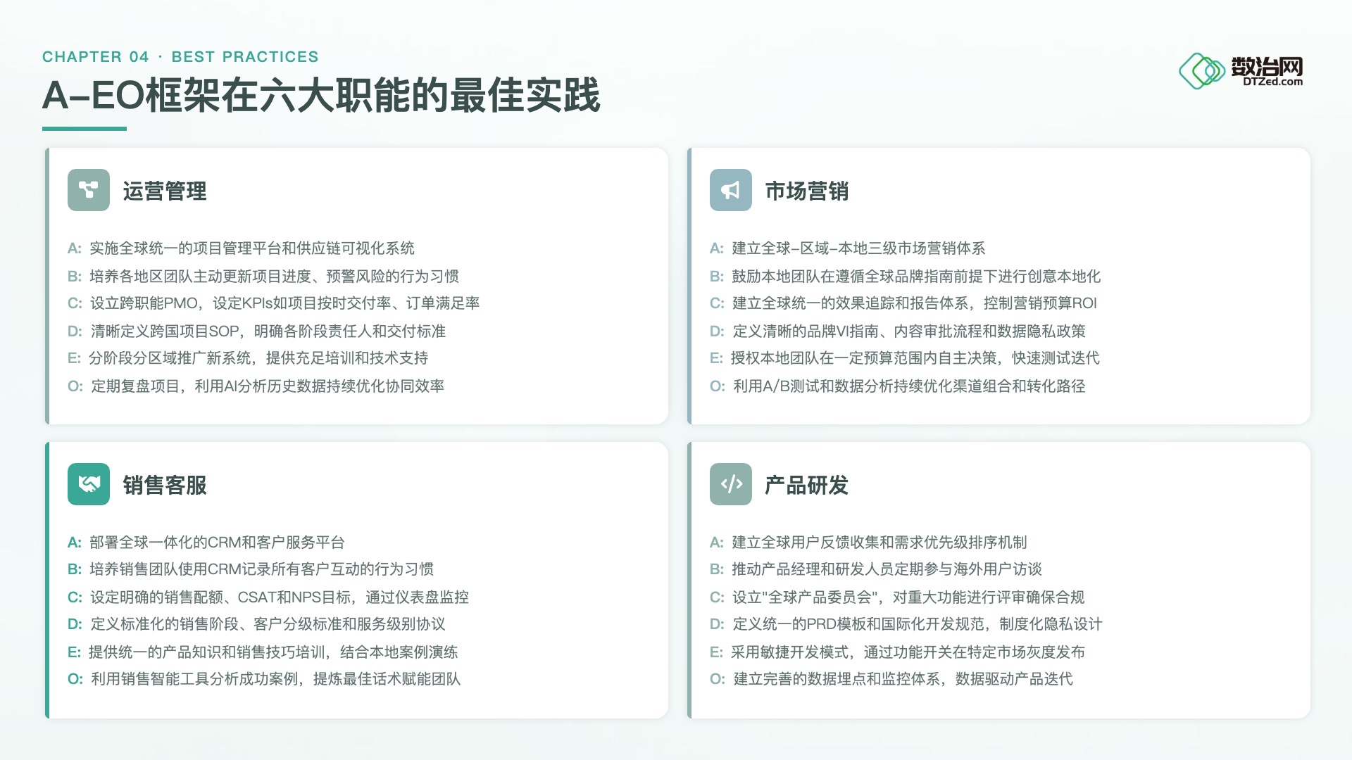Click the 产品研发 code brackets icon
1352x760 pixels.
(x=731, y=484)
